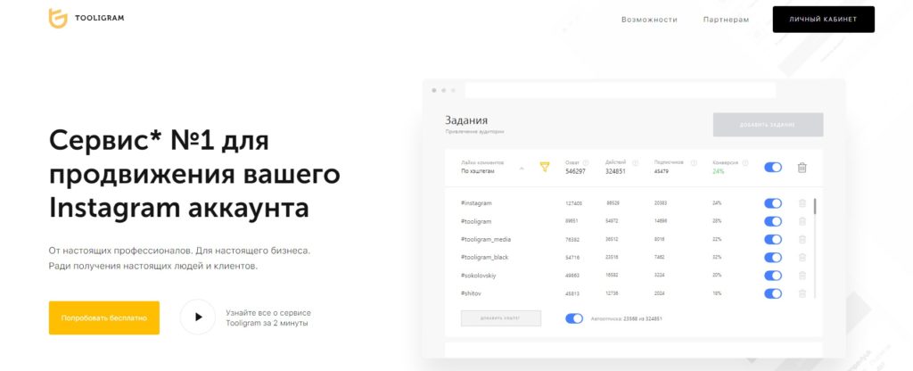Click the Действий value 324851

pyautogui.click(x=615, y=172)
